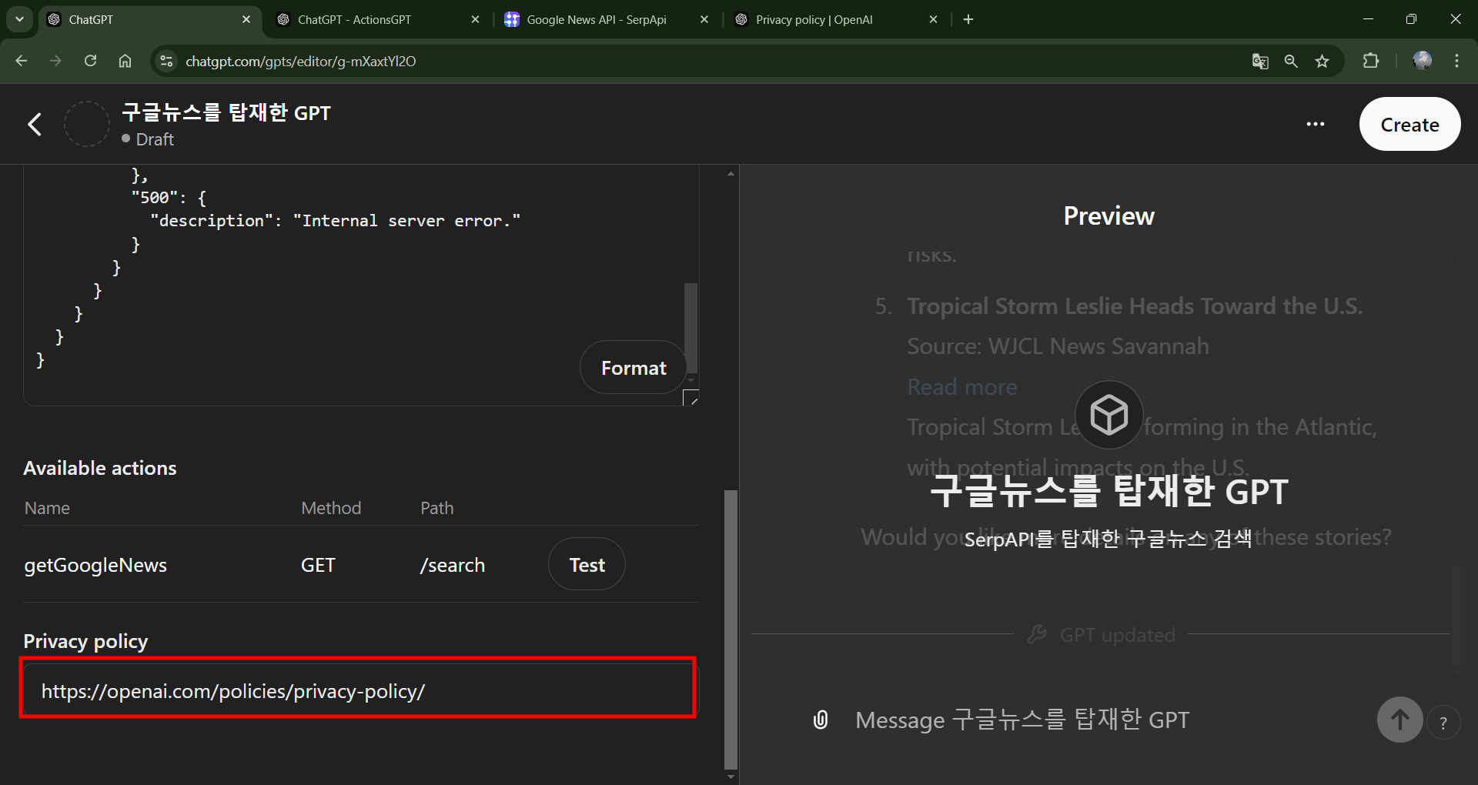Close the ChatGPT - ActionsGPT tab
The width and height of the screenshot is (1478, 785).
[475, 19]
